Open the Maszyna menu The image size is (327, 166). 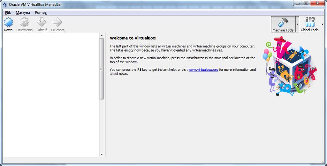(23, 13)
